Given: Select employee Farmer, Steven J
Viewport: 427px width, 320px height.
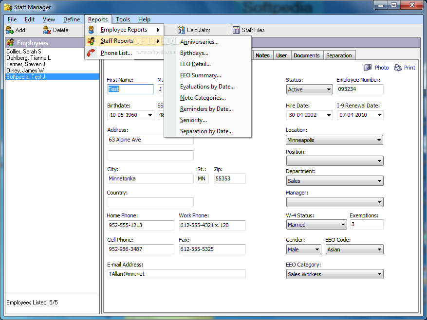Looking at the screenshot, I should click(x=52, y=64).
